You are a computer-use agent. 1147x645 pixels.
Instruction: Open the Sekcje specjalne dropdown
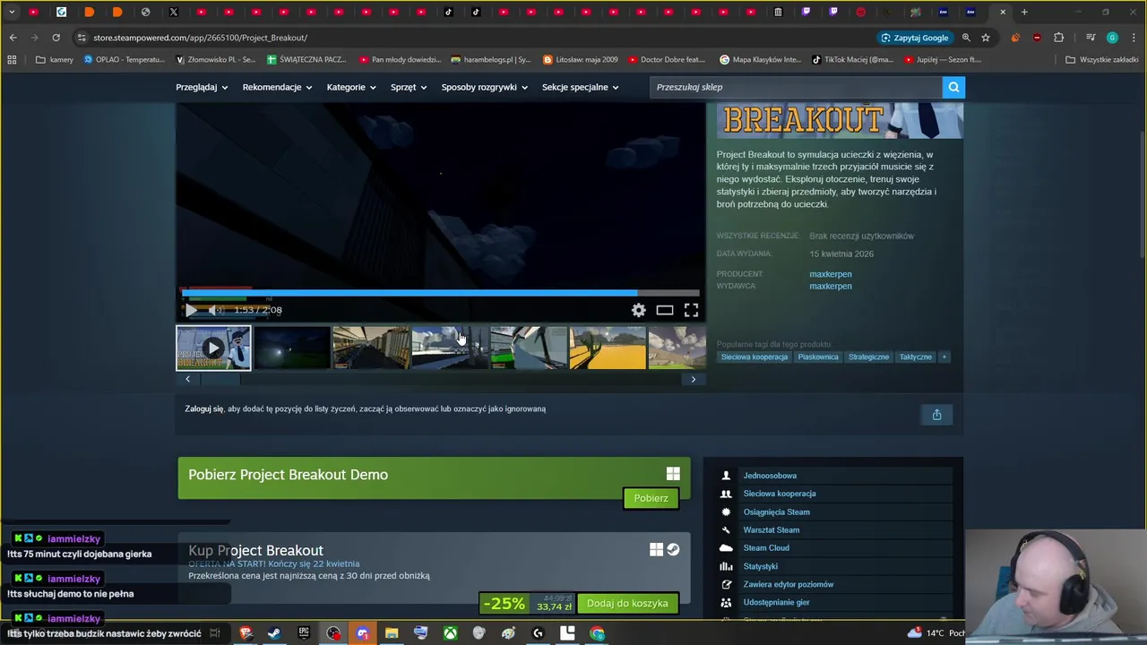pos(580,87)
